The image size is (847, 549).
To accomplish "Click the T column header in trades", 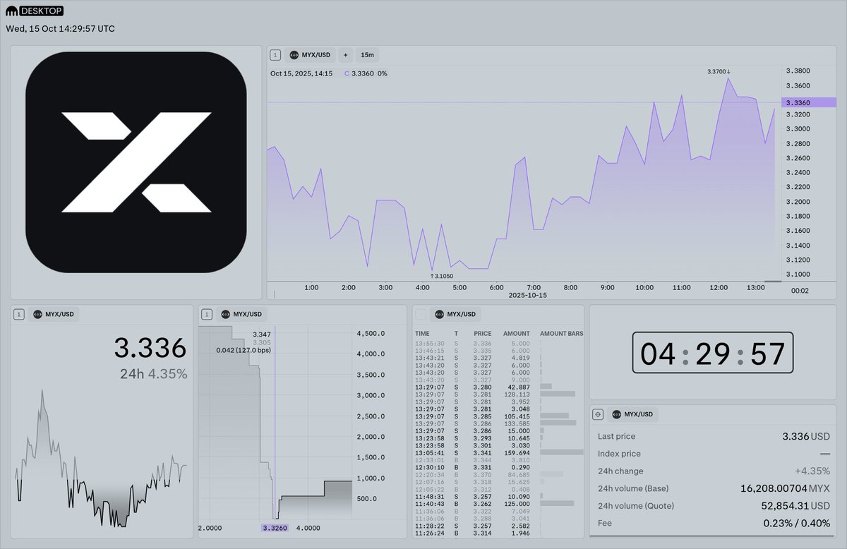I will [456, 333].
